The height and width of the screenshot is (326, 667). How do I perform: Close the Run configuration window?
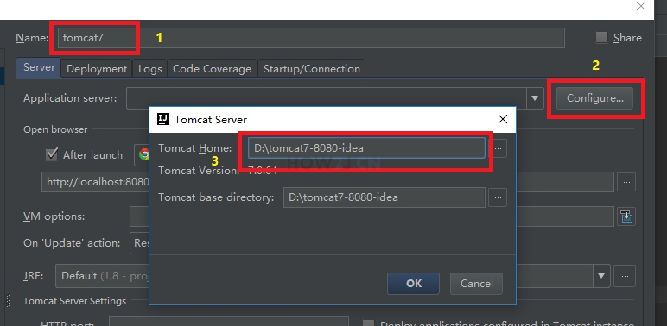click(x=640, y=6)
